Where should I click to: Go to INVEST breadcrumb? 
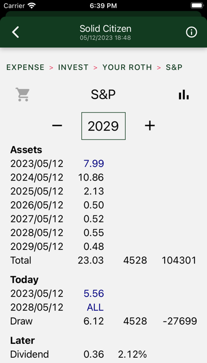73,67
